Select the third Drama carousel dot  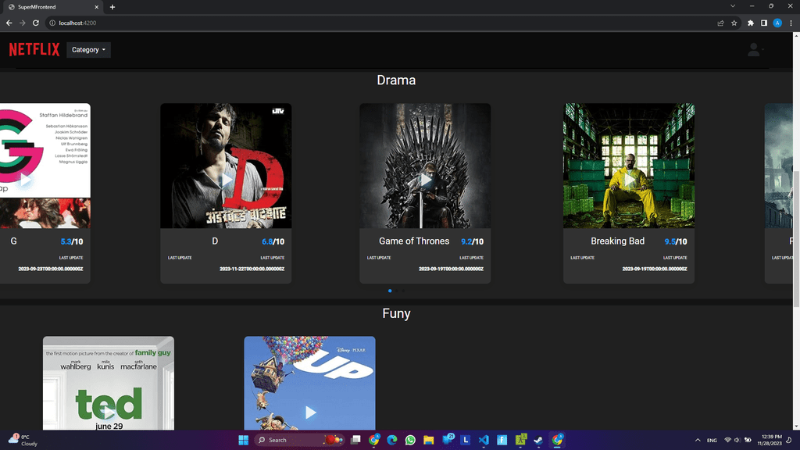pos(403,291)
